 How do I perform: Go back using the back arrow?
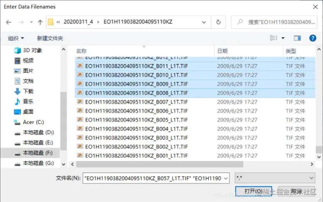point(8,22)
